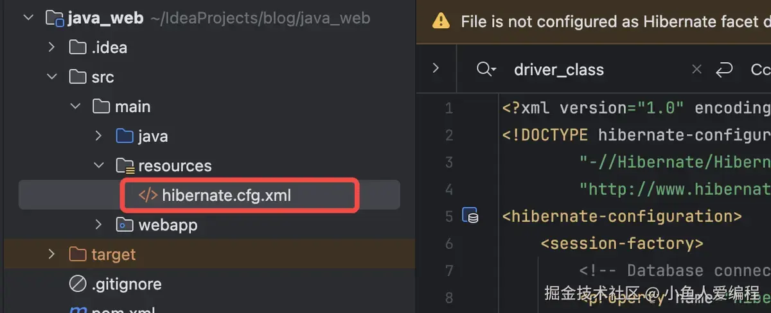Click the blue java source folder icon
The image size is (771, 313).
(x=125, y=136)
